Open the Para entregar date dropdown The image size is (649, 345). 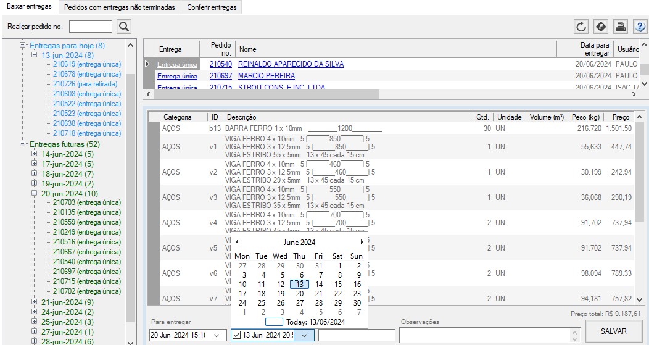(x=217, y=335)
